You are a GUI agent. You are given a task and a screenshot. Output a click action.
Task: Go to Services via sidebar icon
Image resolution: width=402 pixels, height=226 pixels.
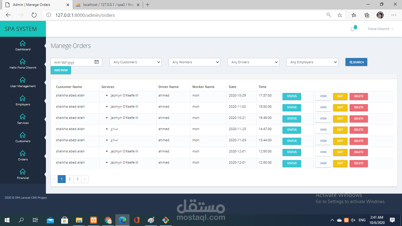[23, 117]
